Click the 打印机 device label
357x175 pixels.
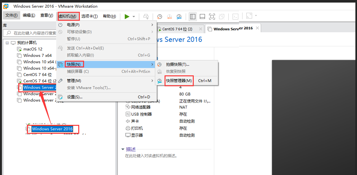point(137,128)
